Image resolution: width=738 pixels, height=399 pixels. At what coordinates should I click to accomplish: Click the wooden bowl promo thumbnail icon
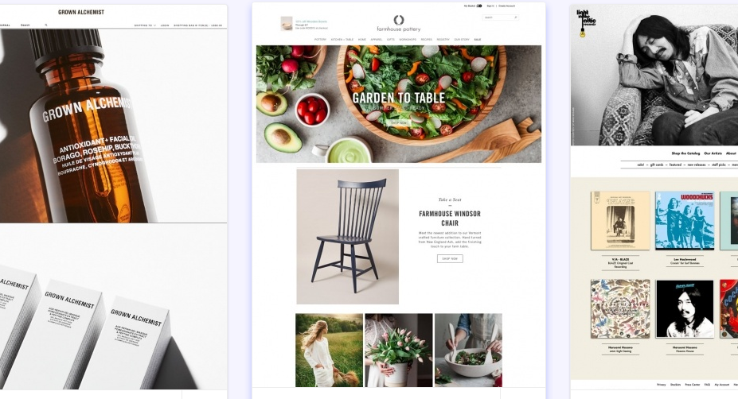point(286,24)
